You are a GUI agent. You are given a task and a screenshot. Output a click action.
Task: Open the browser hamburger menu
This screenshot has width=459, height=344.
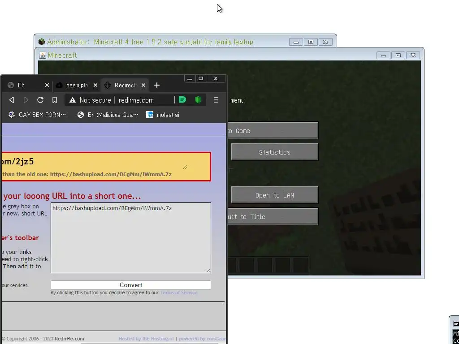(216, 100)
